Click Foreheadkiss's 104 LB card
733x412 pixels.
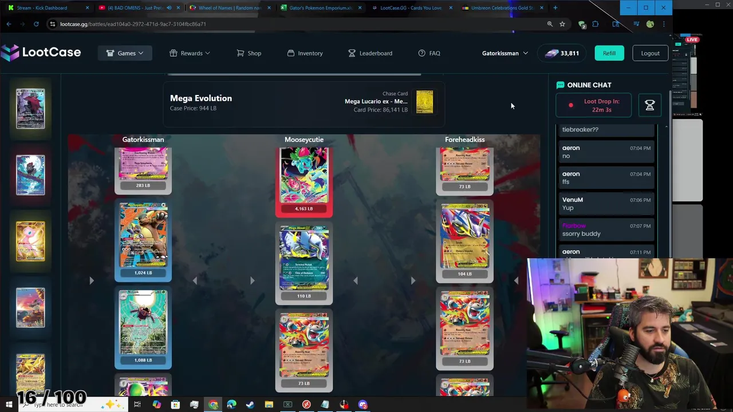465,241
